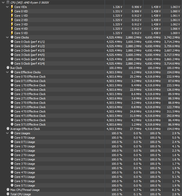Click the icon beside Total CPU Usage
This screenshot has height=196, width=182.
[x=8, y=194]
